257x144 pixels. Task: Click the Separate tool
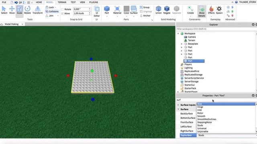tap(177, 10)
